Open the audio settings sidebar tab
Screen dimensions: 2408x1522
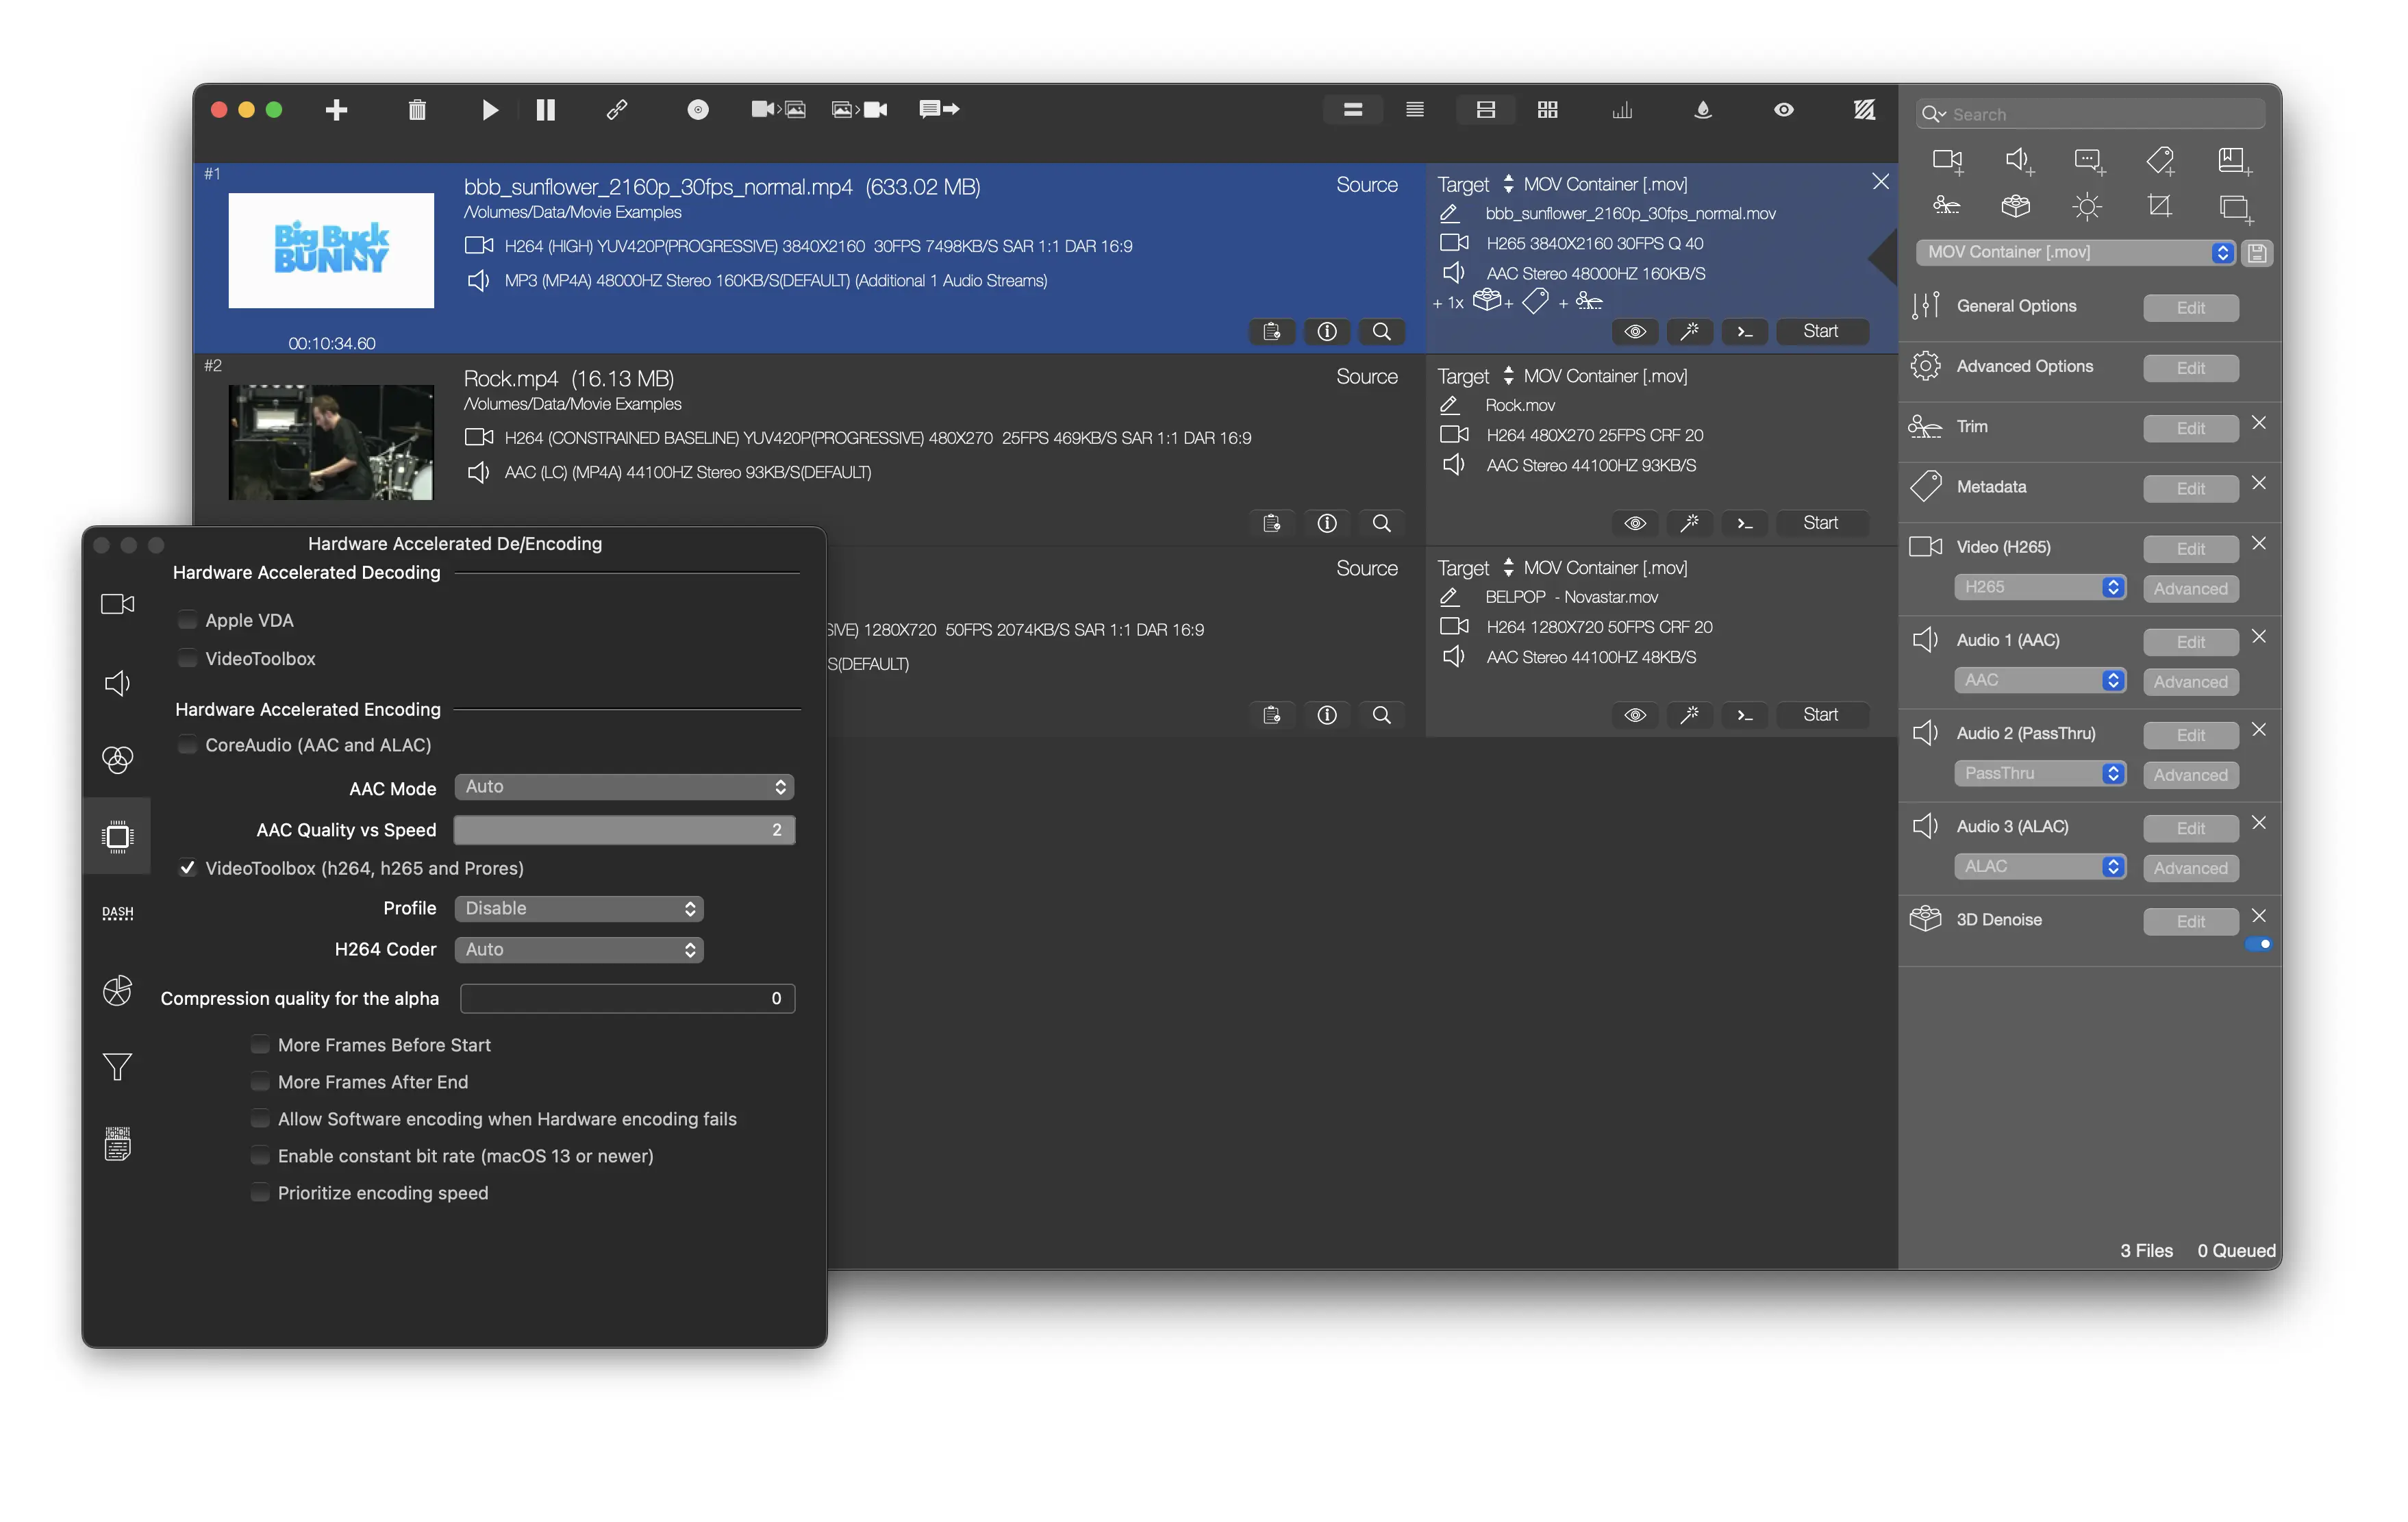pos(117,683)
